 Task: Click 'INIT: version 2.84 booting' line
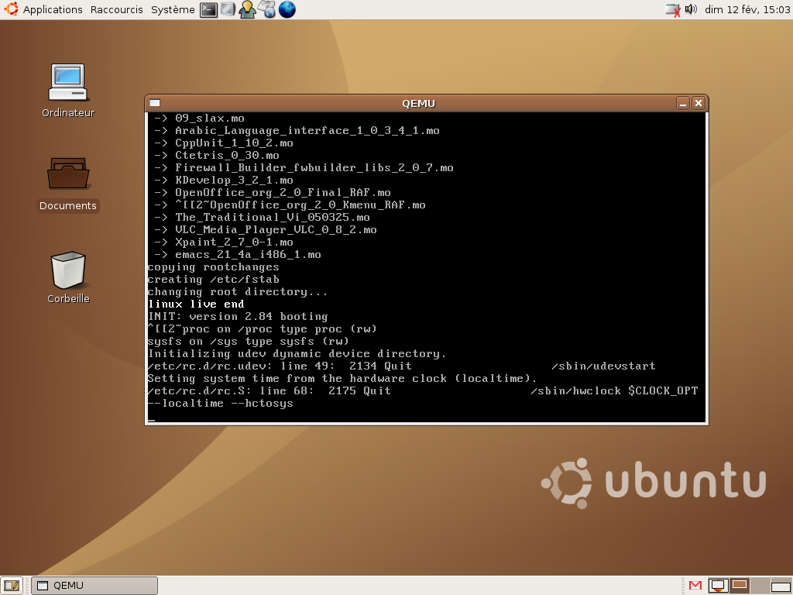(238, 317)
